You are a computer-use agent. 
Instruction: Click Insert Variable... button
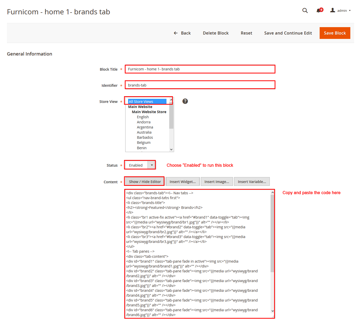(x=252, y=182)
